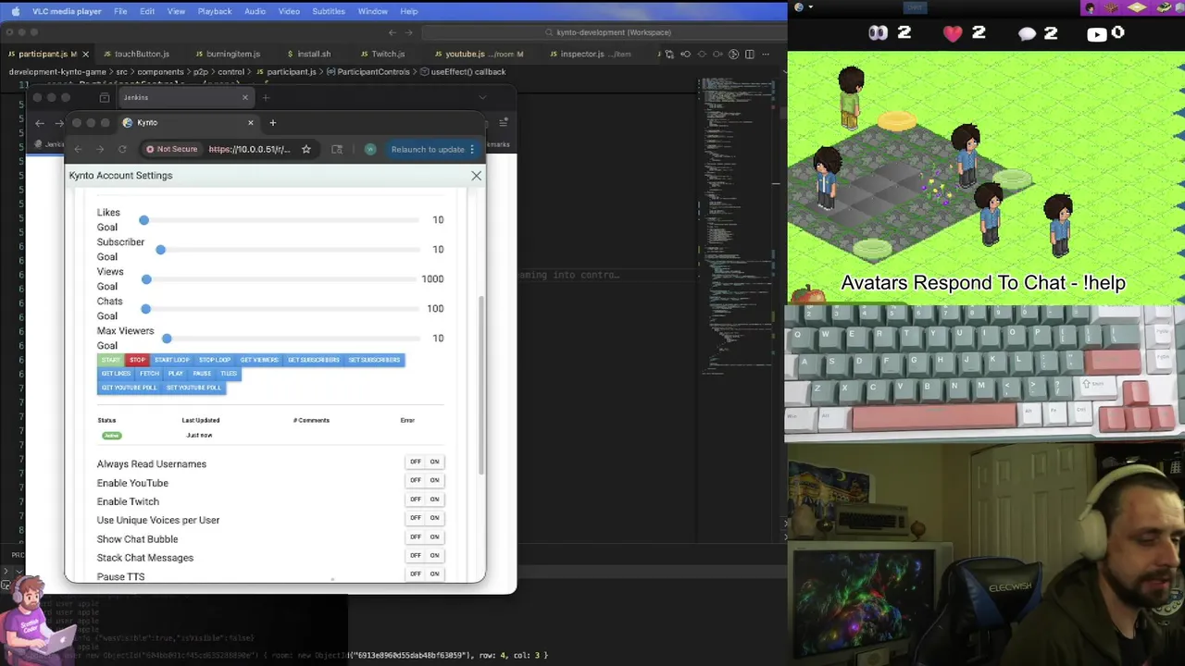The width and height of the screenshot is (1185, 666).
Task: Open the Chrome three-dot menu
Action: click(472, 149)
